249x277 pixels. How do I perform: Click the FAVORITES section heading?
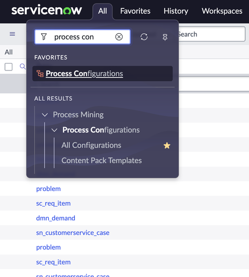51,58
